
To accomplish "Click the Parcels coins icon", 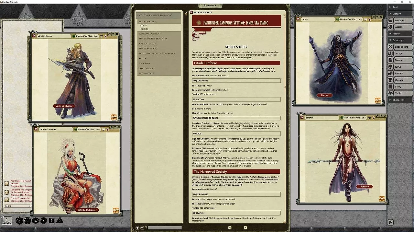I will 390,73.
